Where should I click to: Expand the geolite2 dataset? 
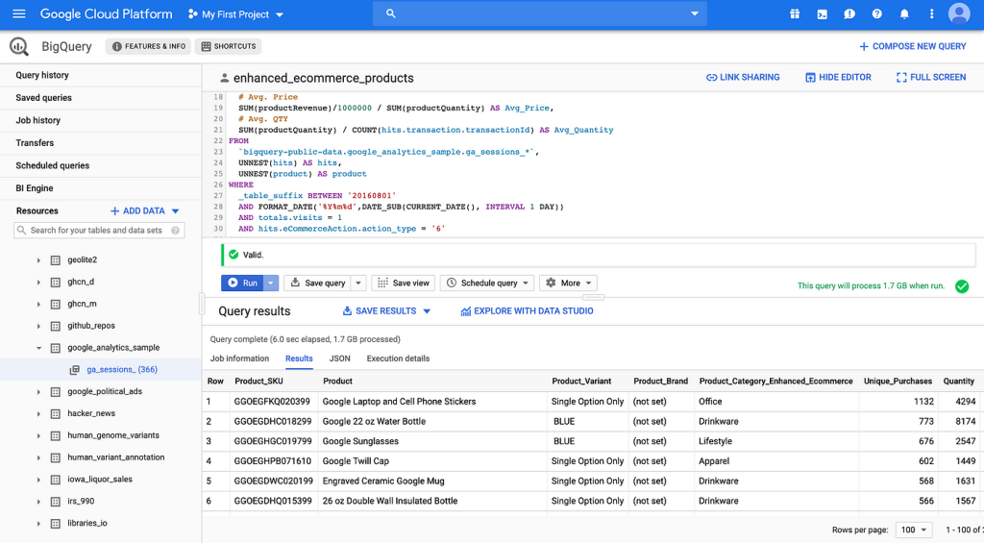click(38, 259)
